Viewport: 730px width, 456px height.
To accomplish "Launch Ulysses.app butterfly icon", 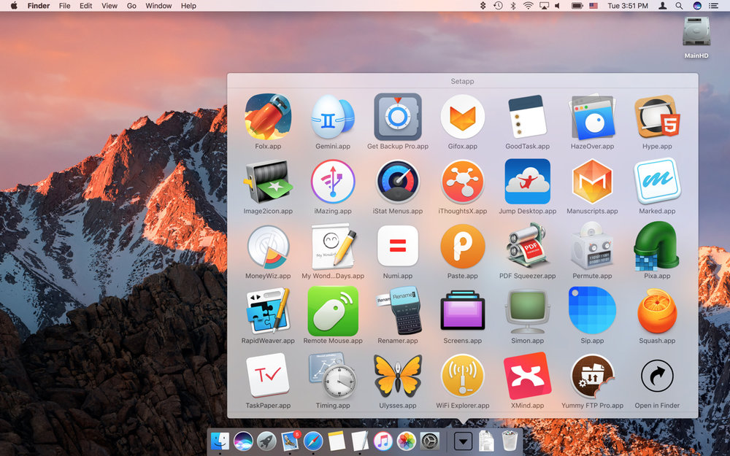I will (x=398, y=376).
